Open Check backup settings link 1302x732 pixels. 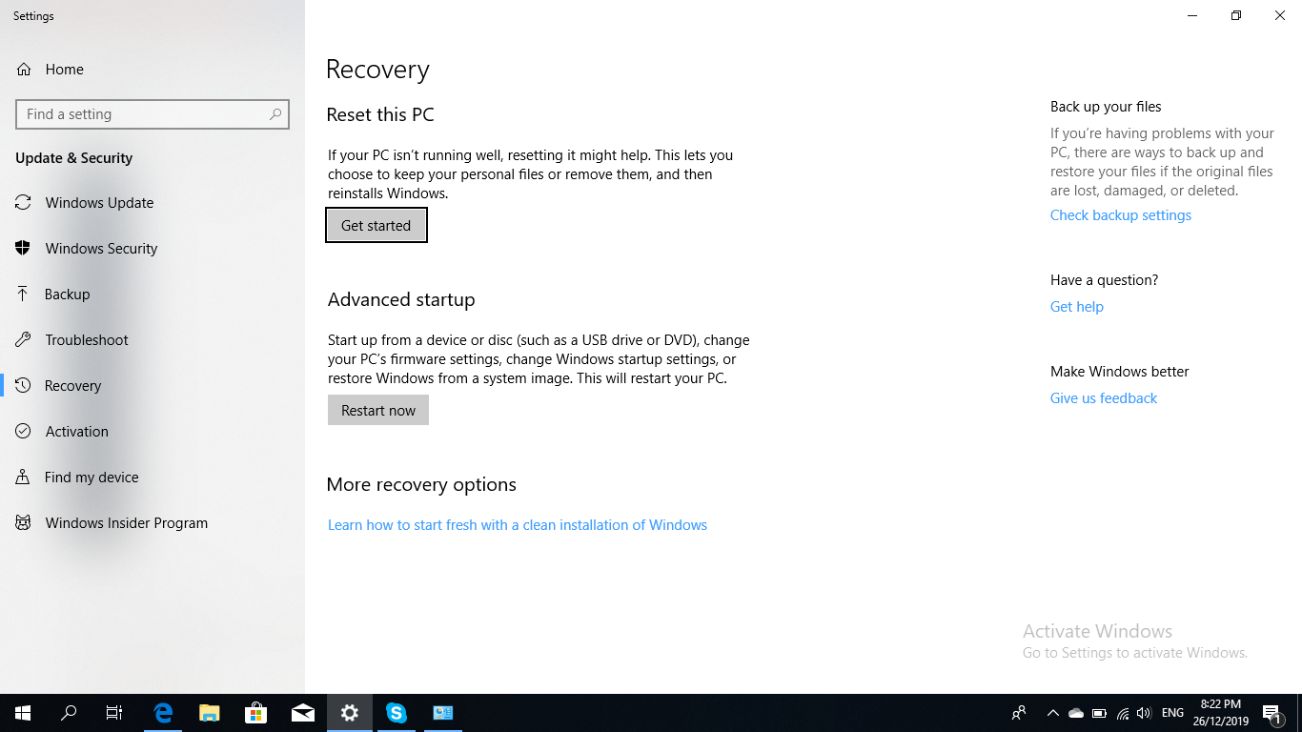[x=1121, y=215]
